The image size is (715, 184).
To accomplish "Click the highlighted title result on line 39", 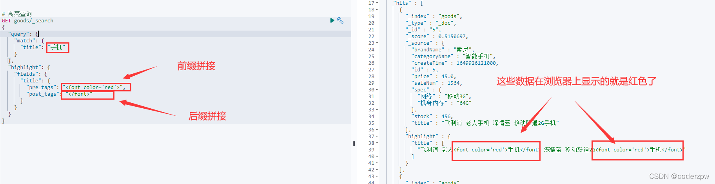I will [x=552, y=150].
